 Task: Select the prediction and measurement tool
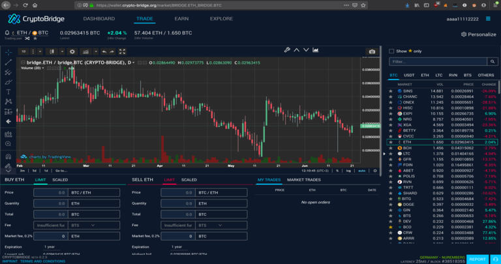pos(8,111)
